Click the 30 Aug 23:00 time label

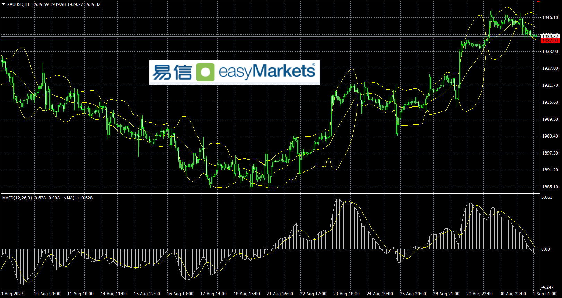[x=513, y=294]
